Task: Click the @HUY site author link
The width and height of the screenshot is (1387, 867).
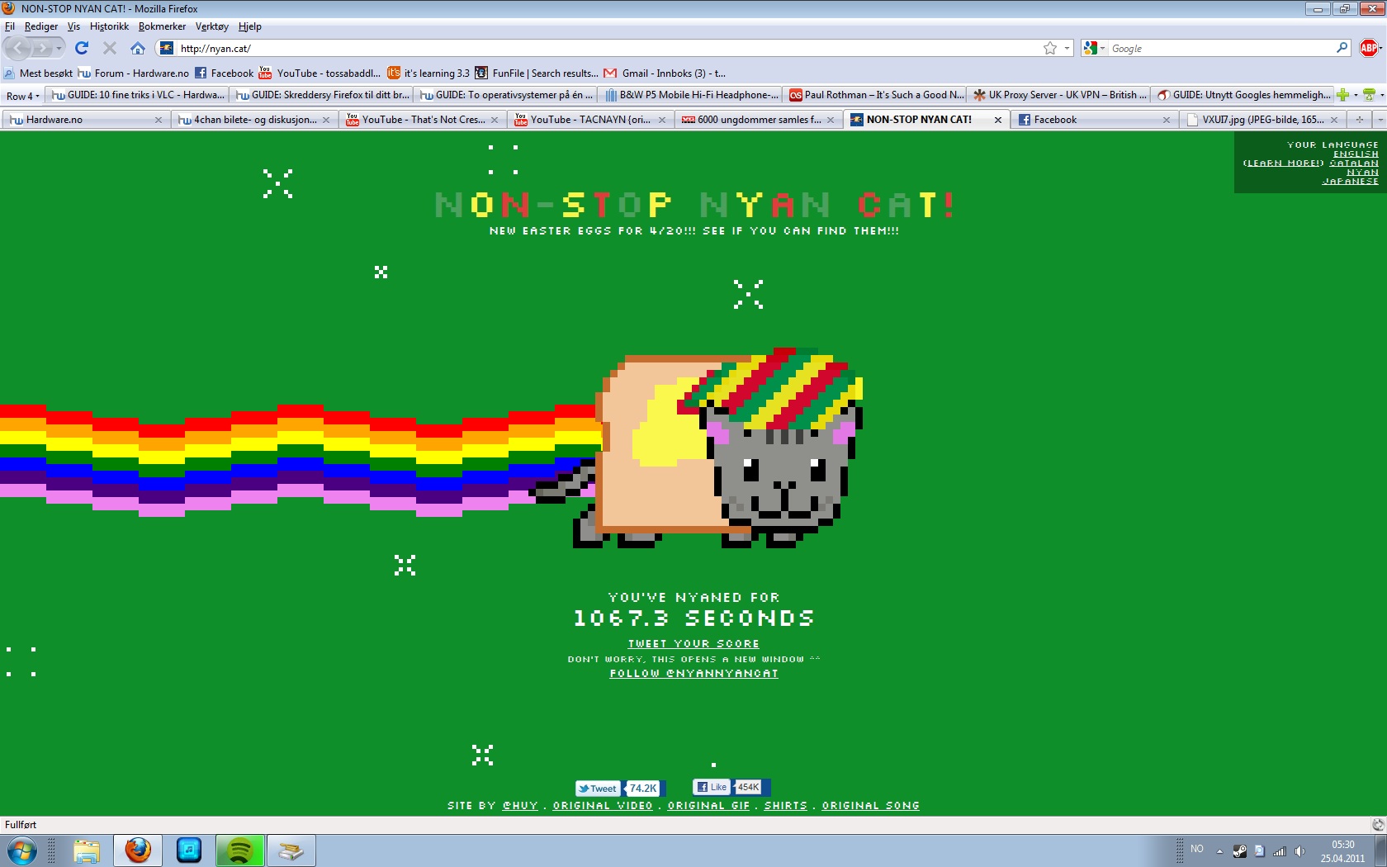Action: click(x=520, y=806)
